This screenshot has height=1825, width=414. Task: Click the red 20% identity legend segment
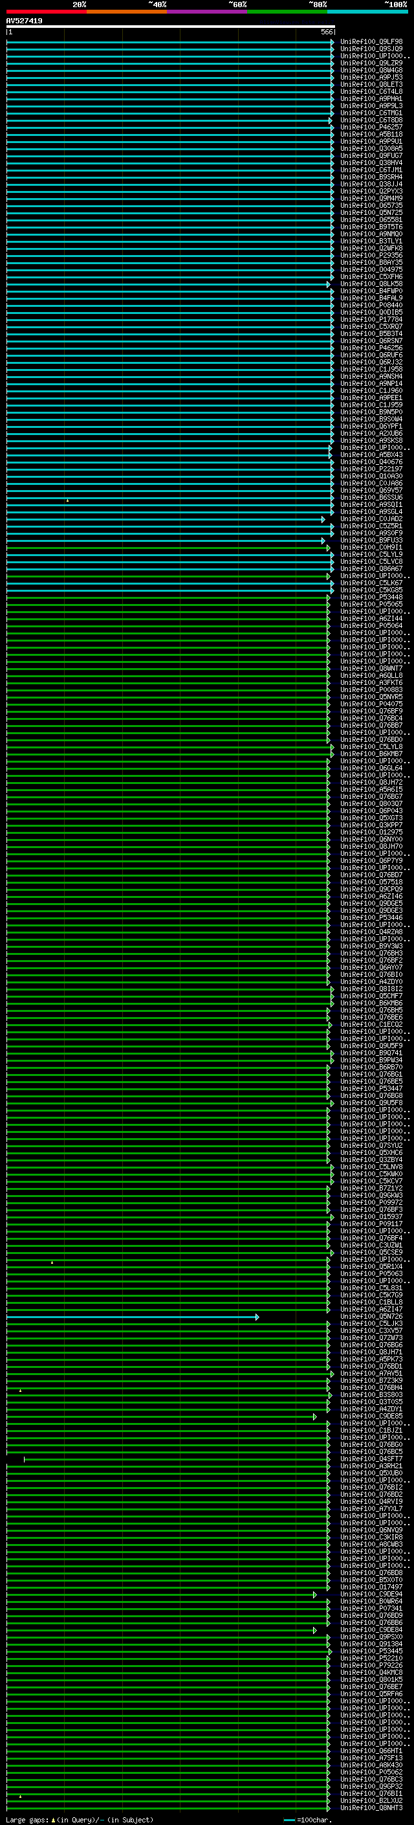tap(47, 12)
